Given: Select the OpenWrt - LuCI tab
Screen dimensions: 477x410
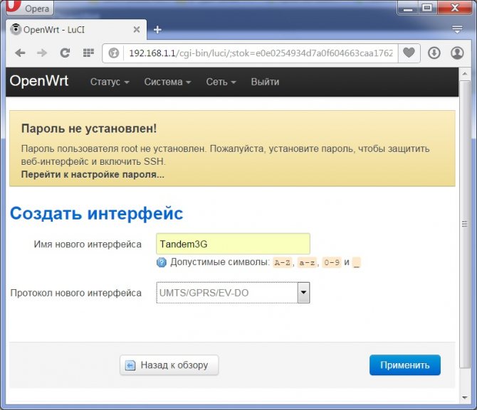Looking at the screenshot, I should click(x=76, y=29).
